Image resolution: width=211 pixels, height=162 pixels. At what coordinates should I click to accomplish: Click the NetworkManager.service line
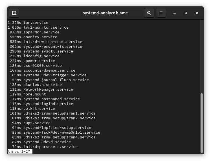point(48,89)
